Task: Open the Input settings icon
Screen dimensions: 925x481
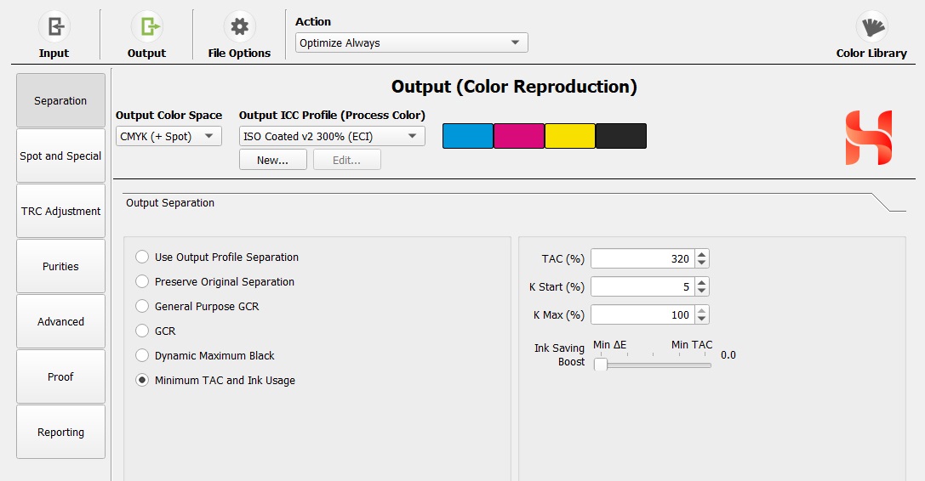Action: tap(54, 26)
